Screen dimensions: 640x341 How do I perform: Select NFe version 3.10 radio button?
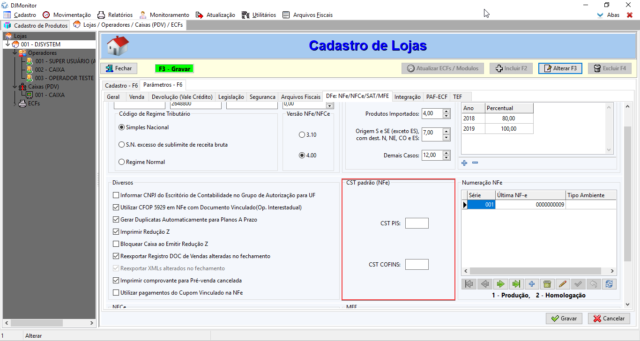pyautogui.click(x=302, y=135)
